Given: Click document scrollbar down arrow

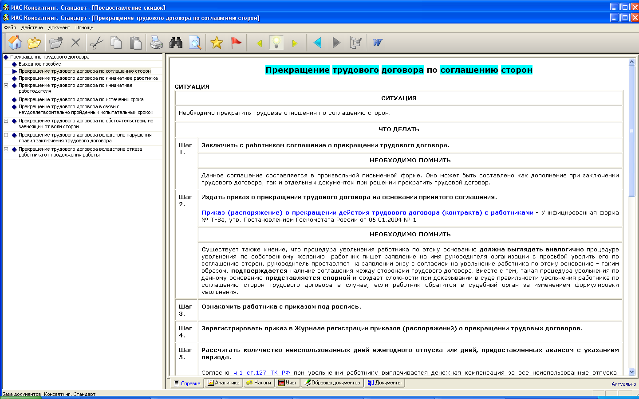Looking at the screenshot, I should pos(632,372).
